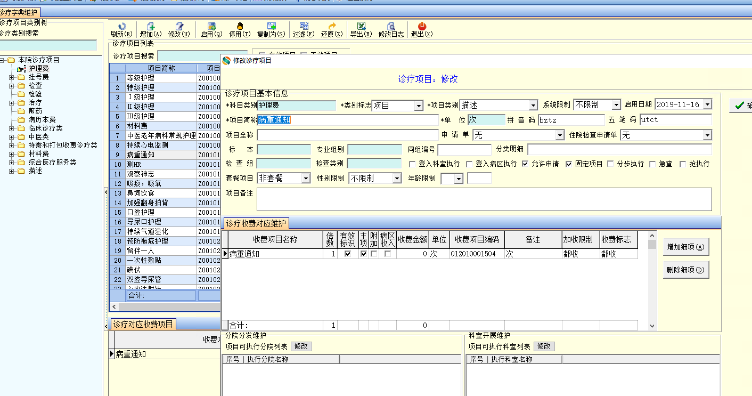Switch to the 诊疗收费对应维护 tab
The width and height of the screenshot is (752, 396).
[x=256, y=223]
